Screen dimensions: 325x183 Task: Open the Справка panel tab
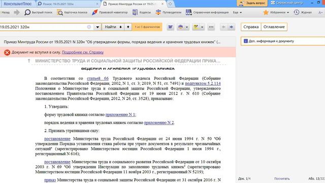251,27
